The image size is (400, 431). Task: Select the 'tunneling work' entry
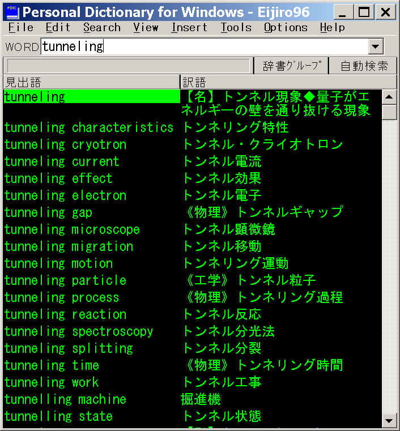click(x=52, y=383)
